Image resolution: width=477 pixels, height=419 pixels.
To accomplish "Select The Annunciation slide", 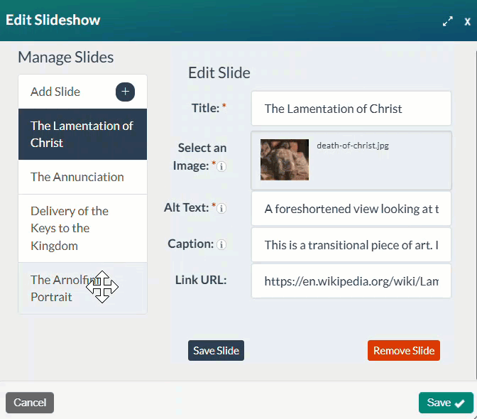I will coord(82,177).
